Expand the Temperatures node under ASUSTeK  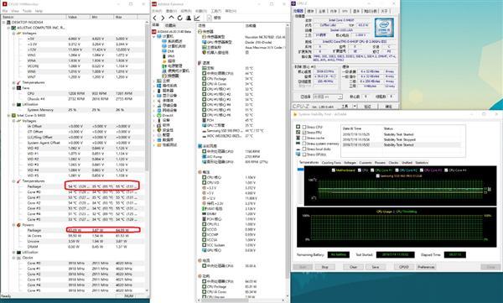[13, 82]
